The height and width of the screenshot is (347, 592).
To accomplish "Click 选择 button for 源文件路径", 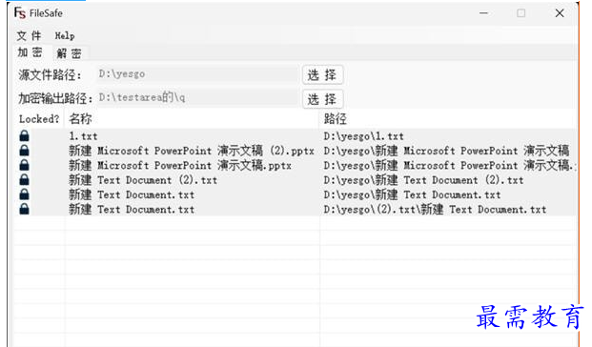I will [x=322, y=74].
